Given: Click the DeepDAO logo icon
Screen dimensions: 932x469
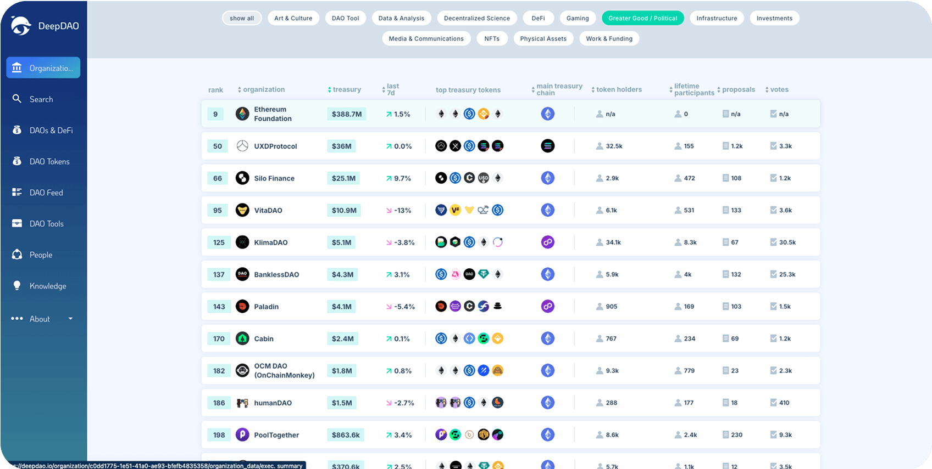Looking at the screenshot, I should point(21,25).
